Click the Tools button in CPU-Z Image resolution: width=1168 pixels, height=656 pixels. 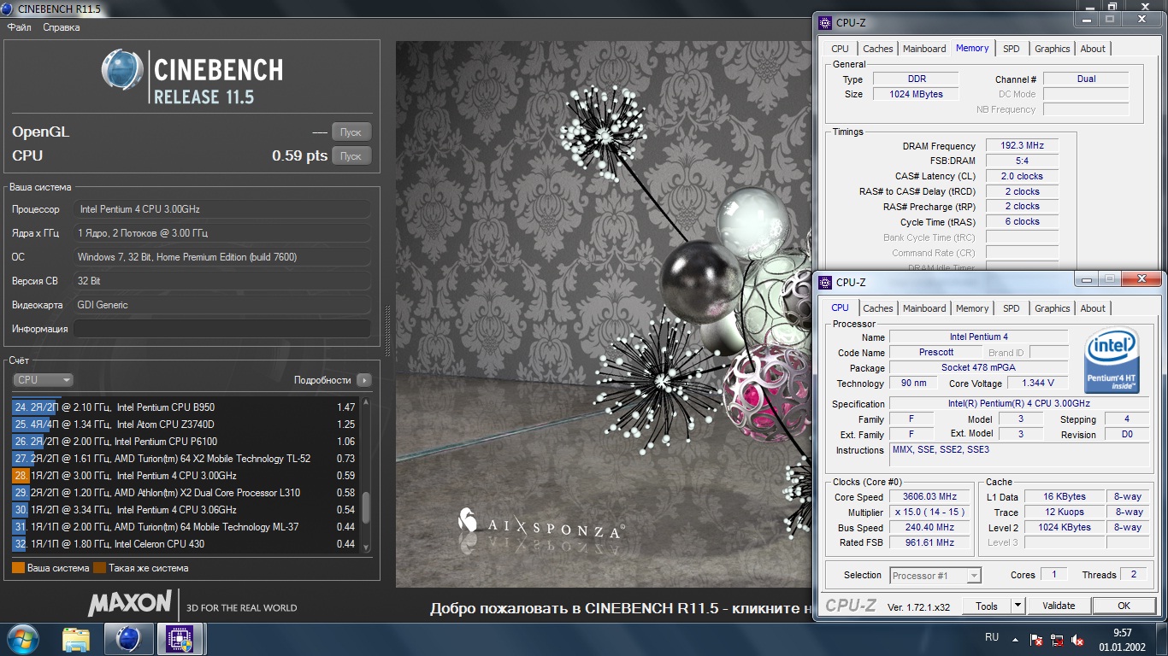(987, 606)
